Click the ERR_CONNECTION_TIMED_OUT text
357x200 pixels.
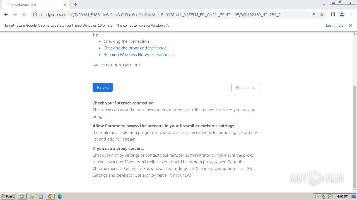pos(116,65)
